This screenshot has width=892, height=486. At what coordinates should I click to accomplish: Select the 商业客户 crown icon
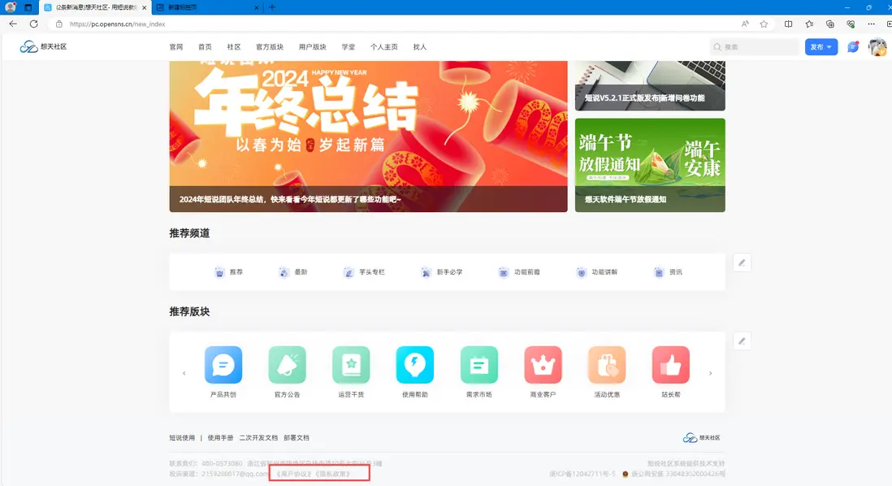click(x=543, y=366)
